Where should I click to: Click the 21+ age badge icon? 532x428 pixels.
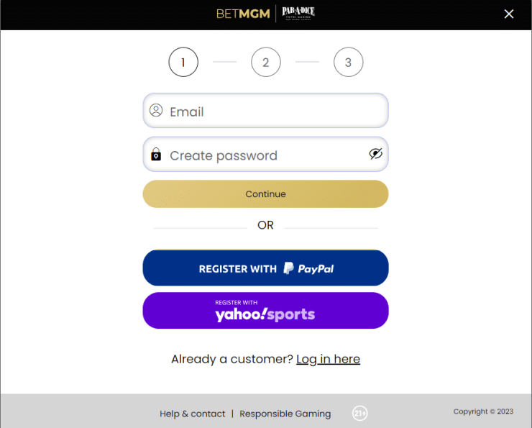click(x=359, y=413)
